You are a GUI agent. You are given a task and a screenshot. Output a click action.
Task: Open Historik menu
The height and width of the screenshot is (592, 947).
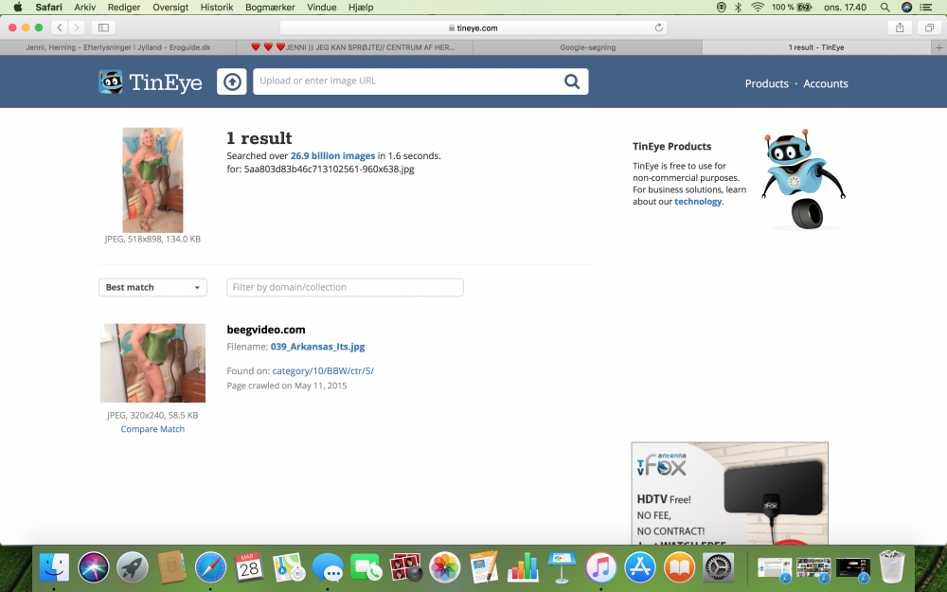pyautogui.click(x=216, y=8)
